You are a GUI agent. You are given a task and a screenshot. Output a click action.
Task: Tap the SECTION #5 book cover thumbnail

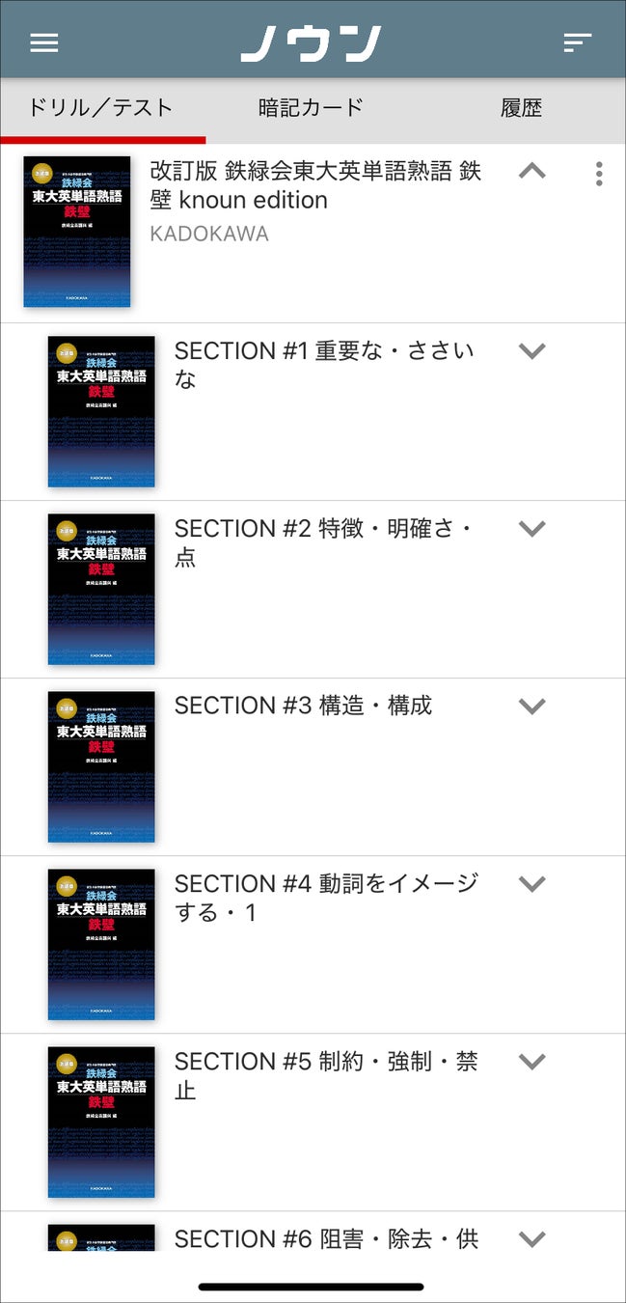(101, 1122)
